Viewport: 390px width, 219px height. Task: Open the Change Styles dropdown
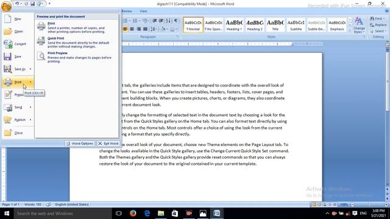point(359,26)
